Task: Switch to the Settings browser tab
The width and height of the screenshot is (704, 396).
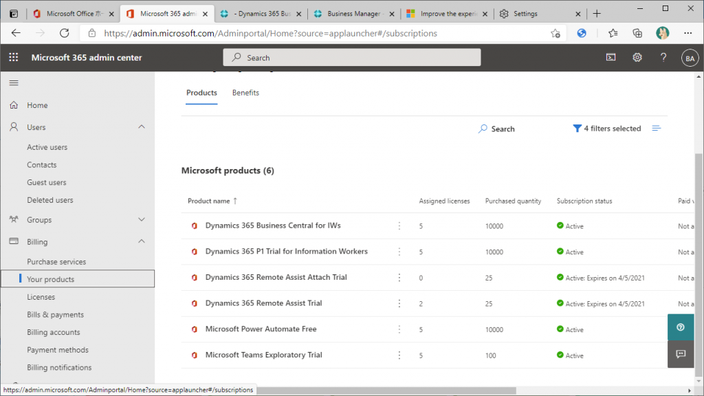Action: pos(540,14)
